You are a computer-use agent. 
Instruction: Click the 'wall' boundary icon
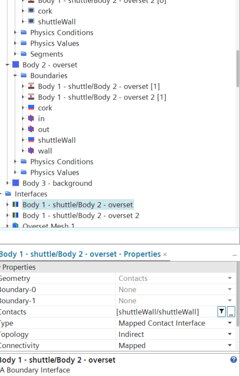[31, 151]
